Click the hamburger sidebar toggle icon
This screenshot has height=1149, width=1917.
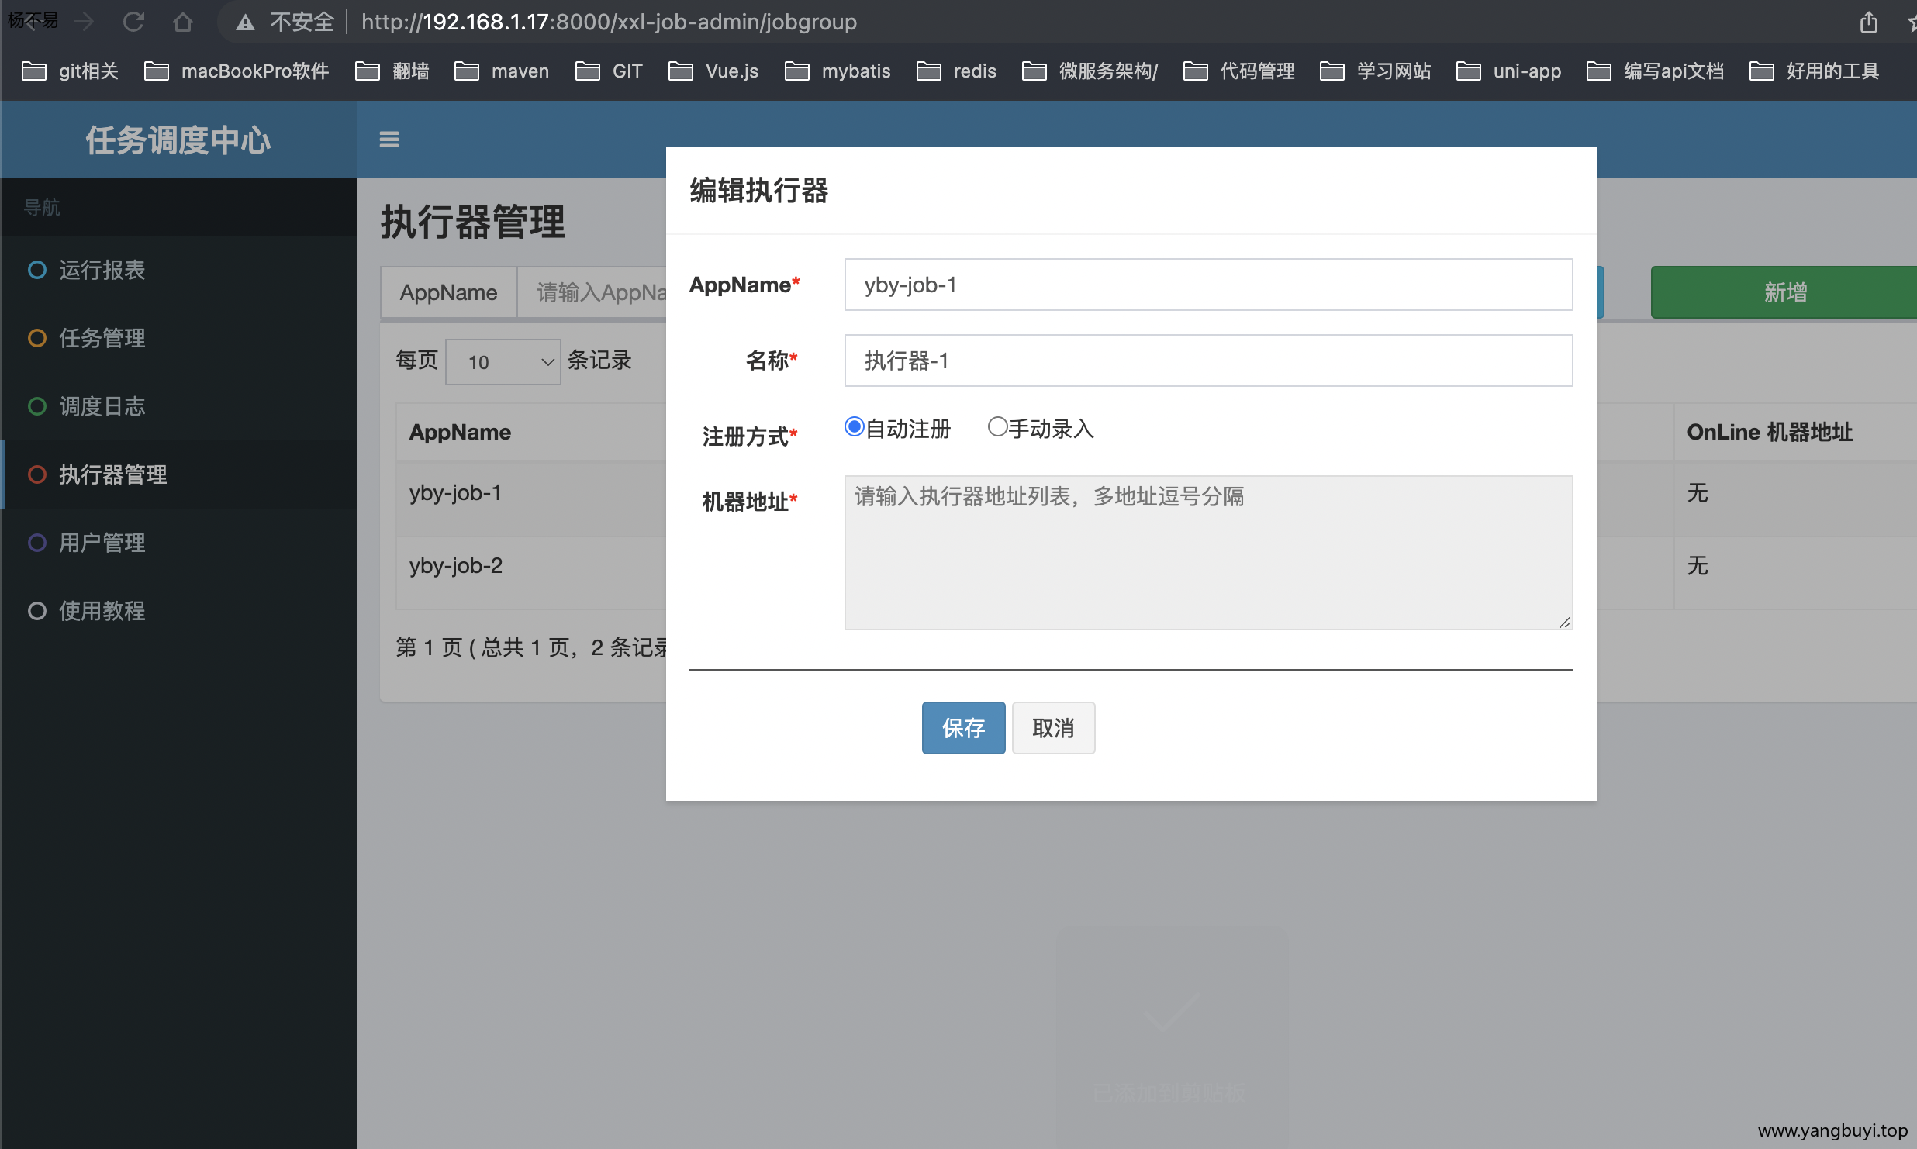389,140
